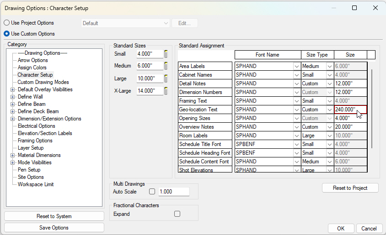
Task: Open Geo-location Text size type dropdown
Action: (330, 110)
